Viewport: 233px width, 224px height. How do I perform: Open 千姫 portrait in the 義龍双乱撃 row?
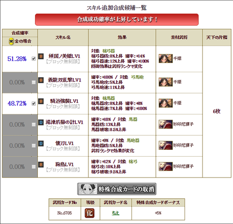[x=166, y=82]
